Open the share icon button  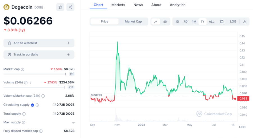pos(70,7)
